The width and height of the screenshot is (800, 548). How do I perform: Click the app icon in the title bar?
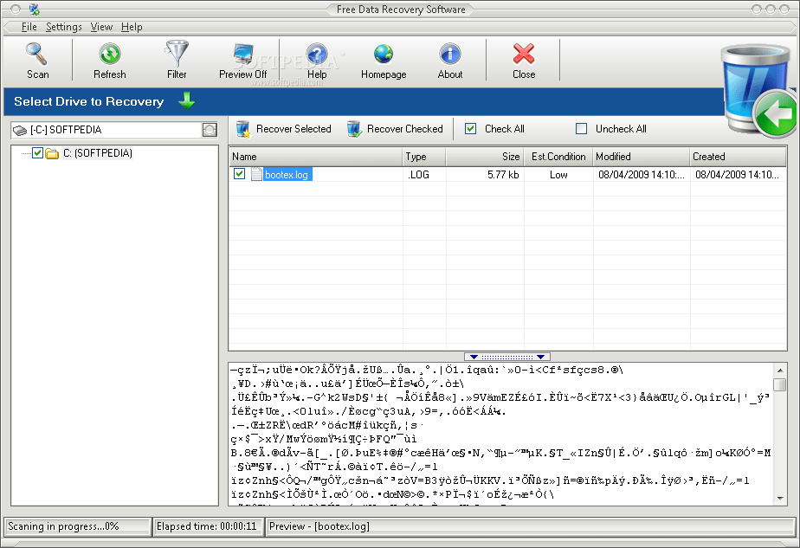(x=34, y=9)
